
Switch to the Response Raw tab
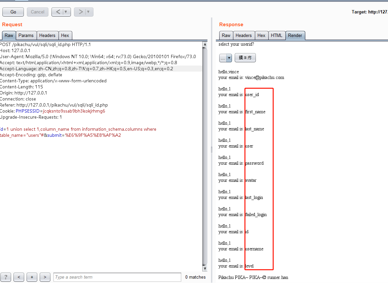pyautogui.click(x=226, y=35)
